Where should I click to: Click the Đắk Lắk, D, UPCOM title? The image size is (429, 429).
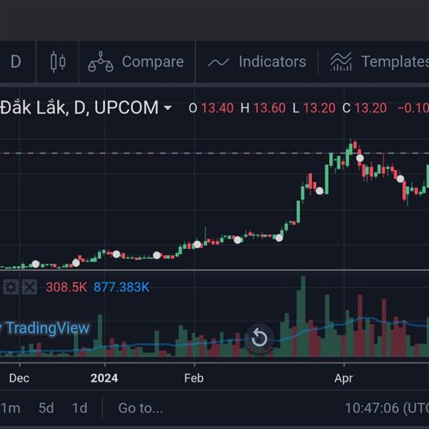click(x=79, y=107)
